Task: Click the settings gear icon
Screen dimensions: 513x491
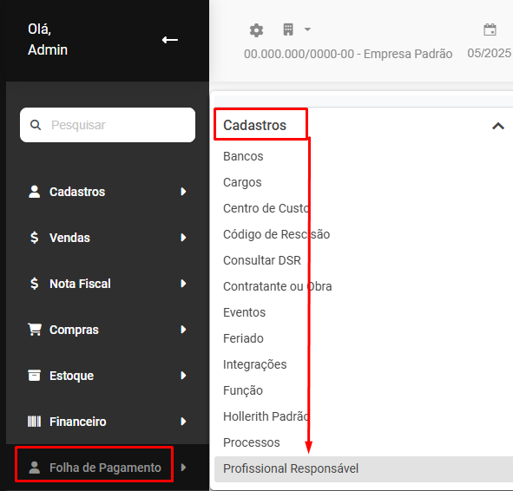Action: coord(256,30)
